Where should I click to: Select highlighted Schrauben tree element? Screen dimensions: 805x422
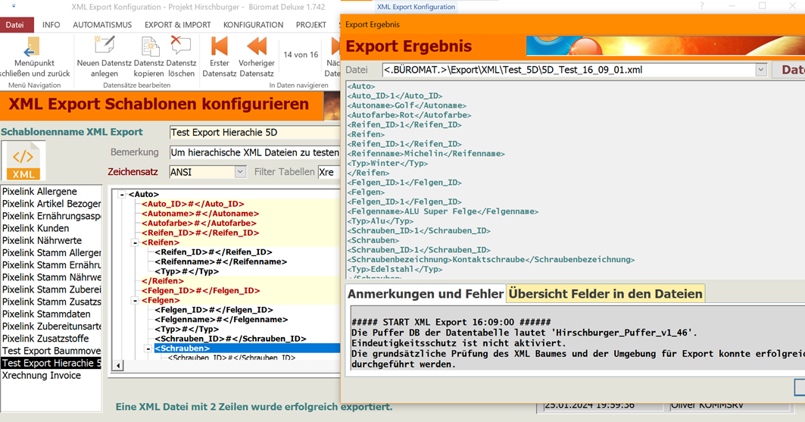(183, 349)
